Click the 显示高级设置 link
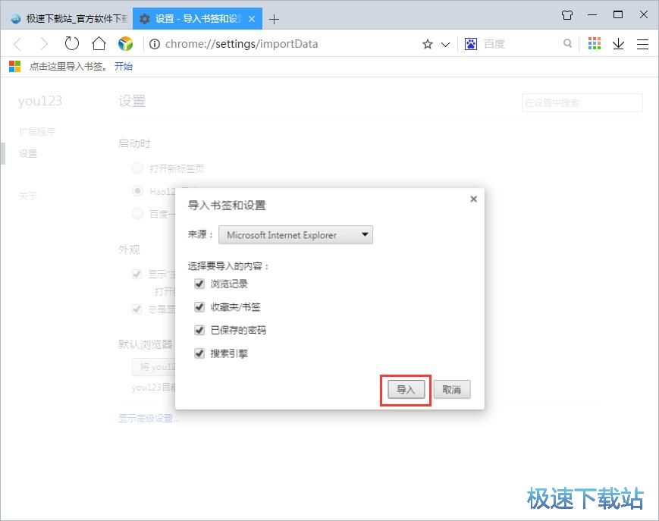Viewport: 659px width, 521px height. 149,418
